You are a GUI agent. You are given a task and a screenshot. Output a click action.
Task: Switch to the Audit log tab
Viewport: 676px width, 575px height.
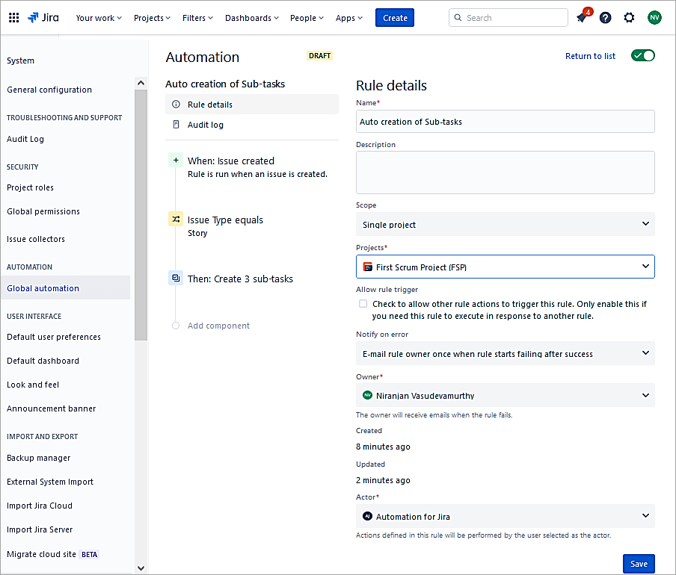point(206,125)
